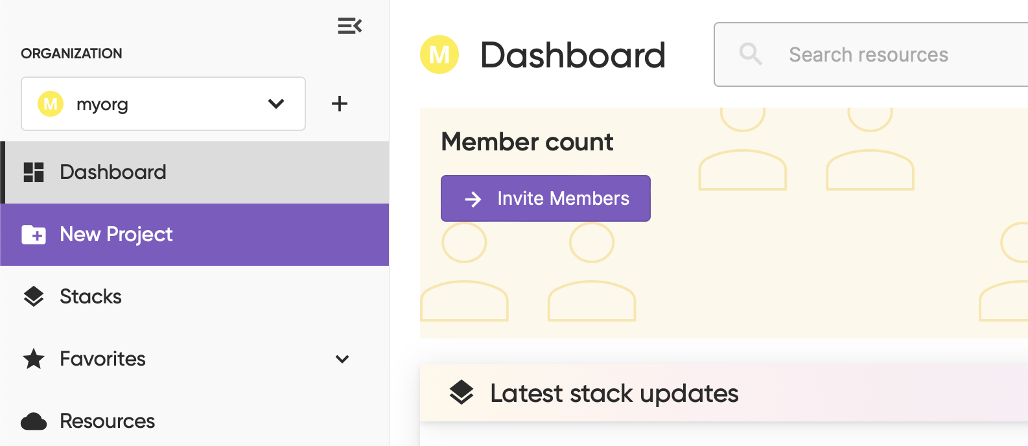Screen dimensions: 1028x446
Task: Click the Resources cloud icon
Action: click(34, 421)
